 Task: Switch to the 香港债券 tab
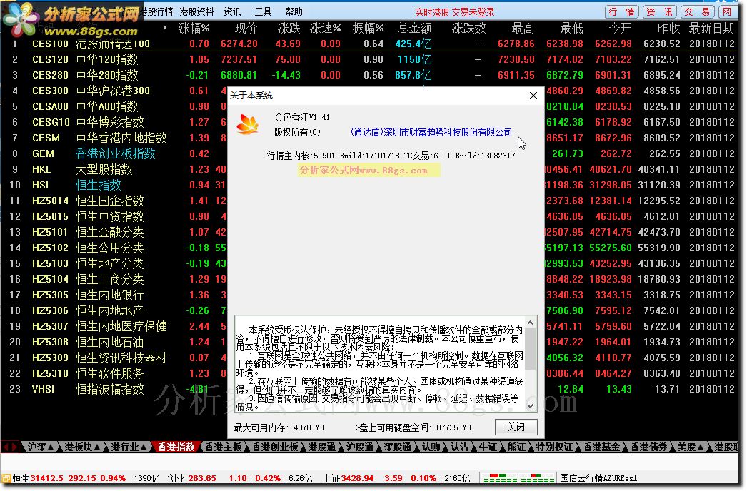(648, 447)
